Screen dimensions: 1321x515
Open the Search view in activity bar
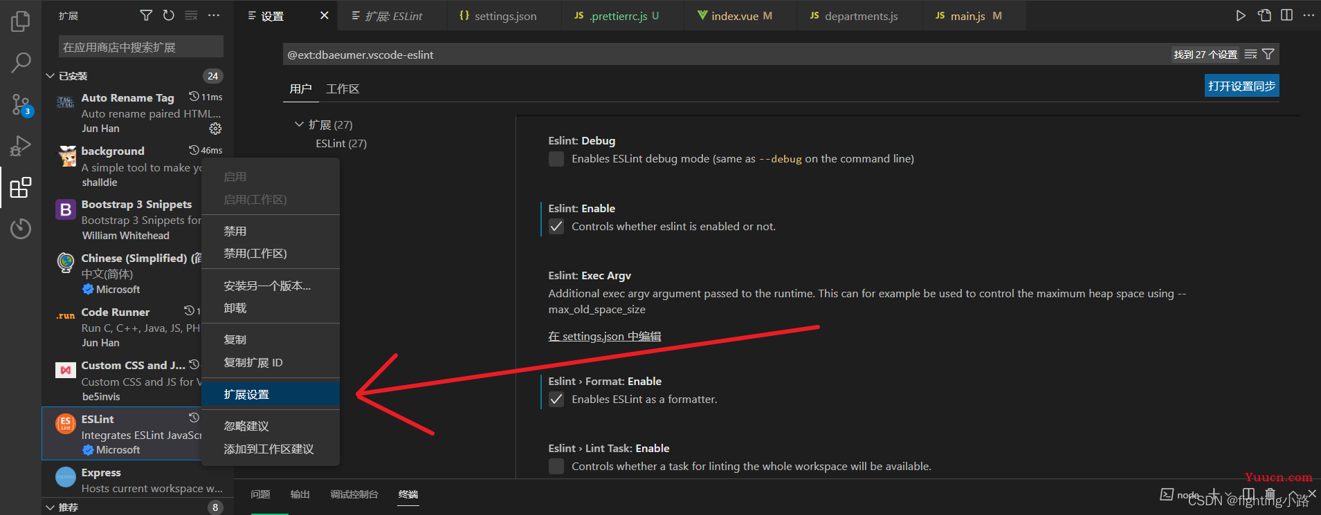coord(21,63)
